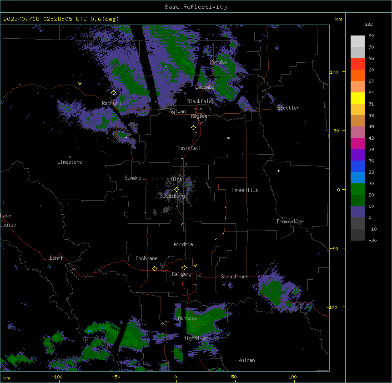Click the Cochrane label

146,258
